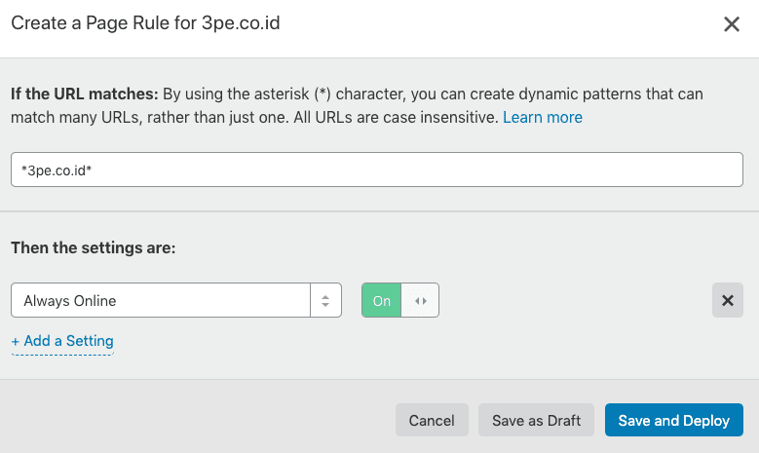Viewport: 759px width, 453px height.
Task: Click the up-down arrows on the setting selector
Action: click(x=325, y=301)
